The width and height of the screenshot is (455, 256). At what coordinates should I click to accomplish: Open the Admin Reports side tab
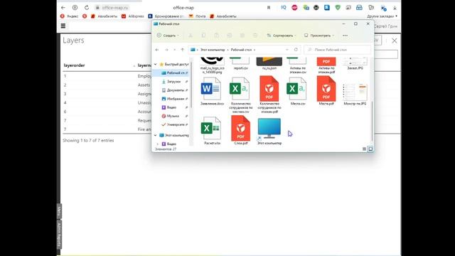(59, 235)
